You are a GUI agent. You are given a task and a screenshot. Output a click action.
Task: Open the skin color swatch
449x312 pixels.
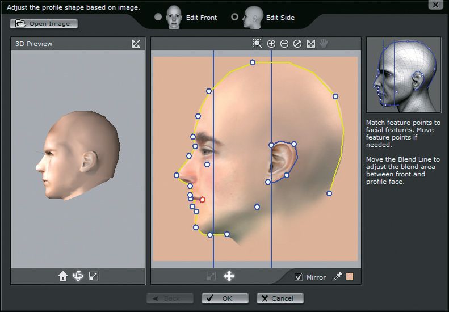point(350,277)
